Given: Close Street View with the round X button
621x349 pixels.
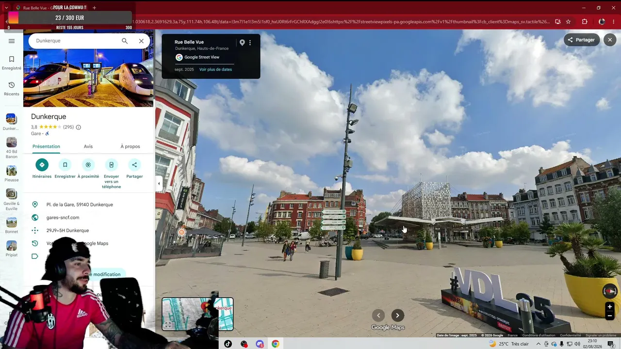Looking at the screenshot, I should 610,40.
